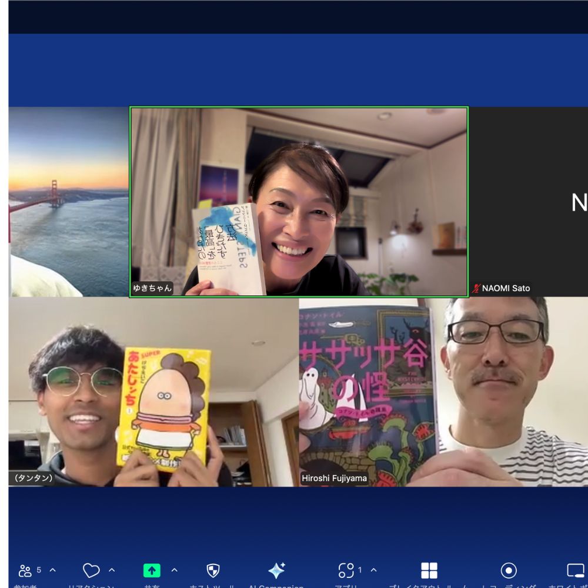The height and width of the screenshot is (588, 588).
Task: Select Hiroshi Fujiyama's video tile
Action: (443, 392)
